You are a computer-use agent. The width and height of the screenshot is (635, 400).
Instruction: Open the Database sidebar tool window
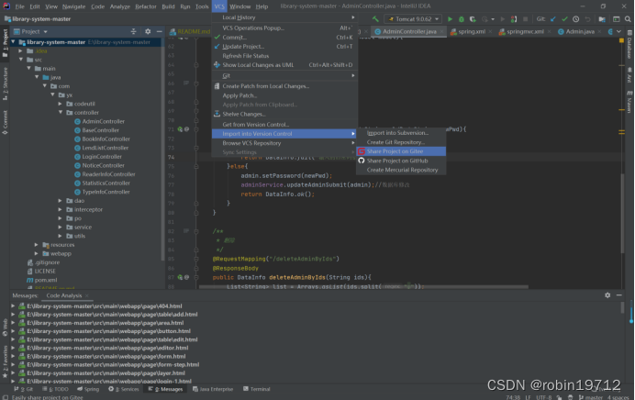[629, 45]
